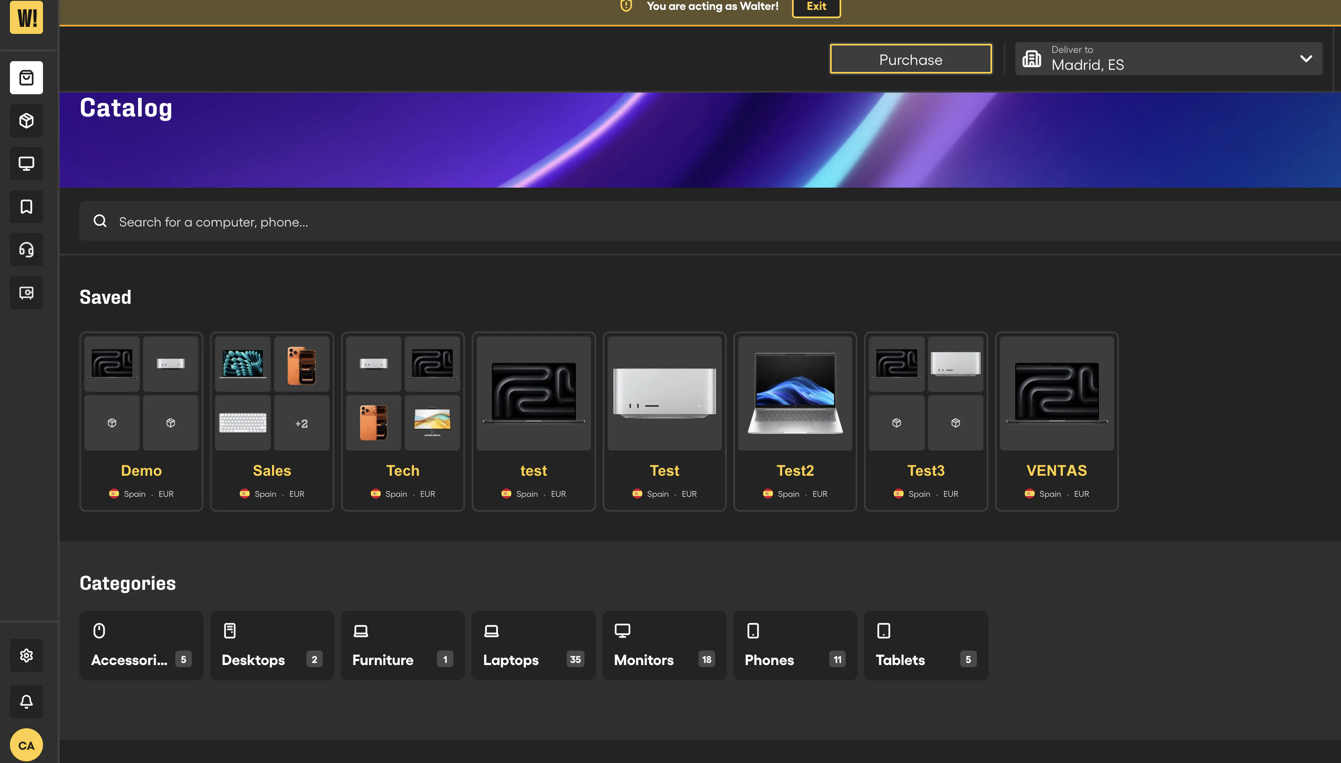Open the headset support icon in sidebar
The height and width of the screenshot is (763, 1341).
pyautogui.click(x=26, y=250)
